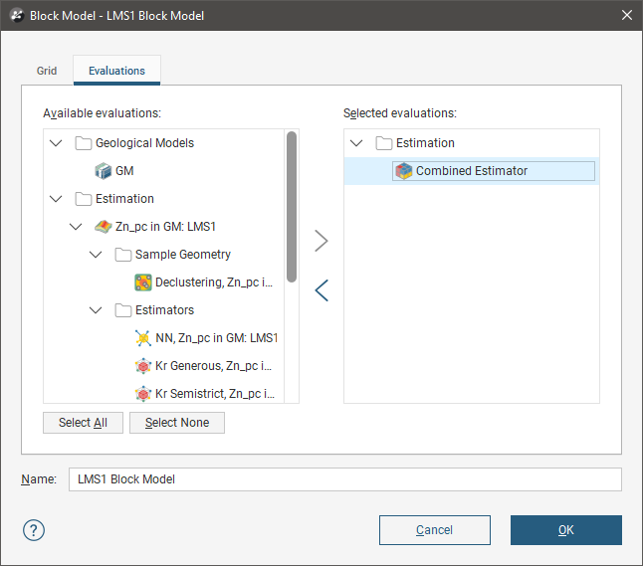Screen dimensions: 643x566
Task: Click the Zn_pc in GM: LMS1 domain icon
Action: 103,227
